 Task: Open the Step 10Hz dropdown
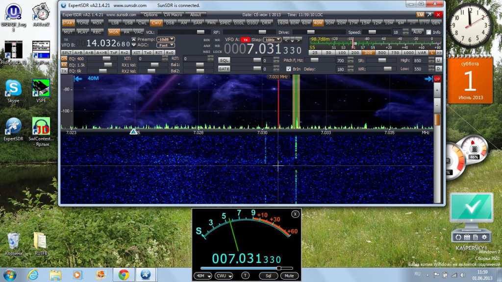[272, 40]
